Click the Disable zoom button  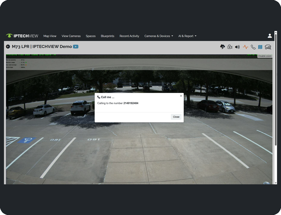[265, 56]
